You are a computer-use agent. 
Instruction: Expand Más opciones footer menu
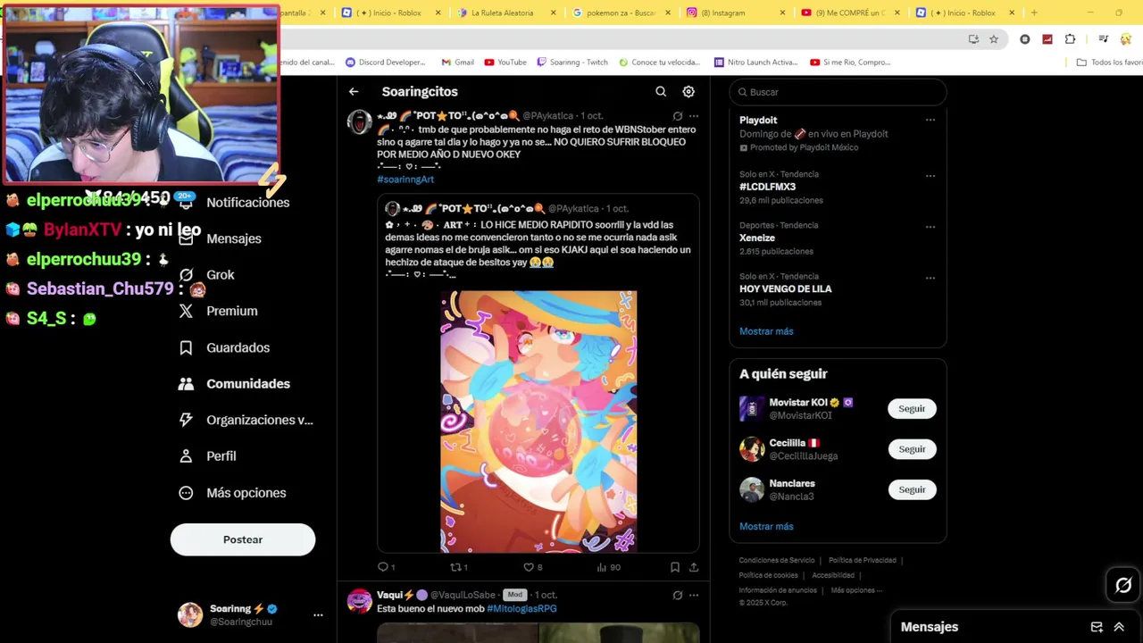tap(855, 590)
